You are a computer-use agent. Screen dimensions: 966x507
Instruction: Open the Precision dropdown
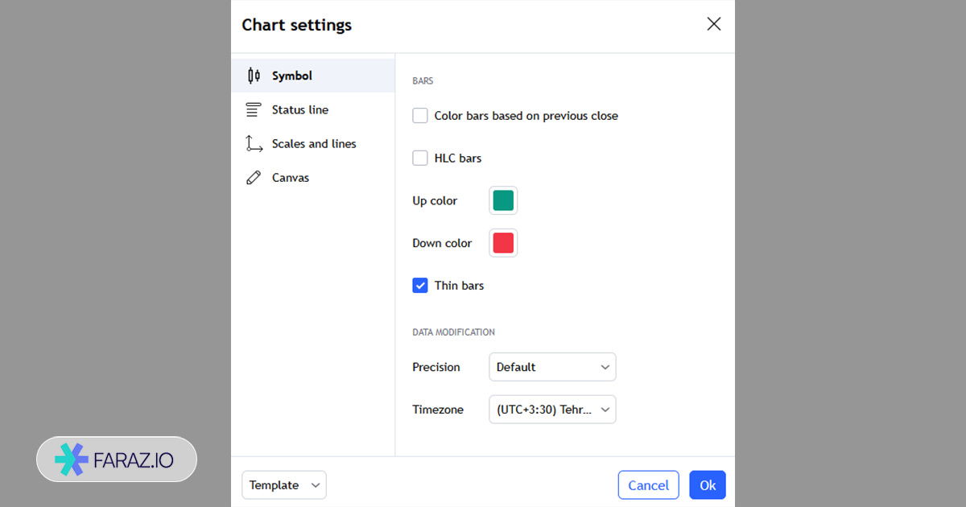click(x=552, y=367)
